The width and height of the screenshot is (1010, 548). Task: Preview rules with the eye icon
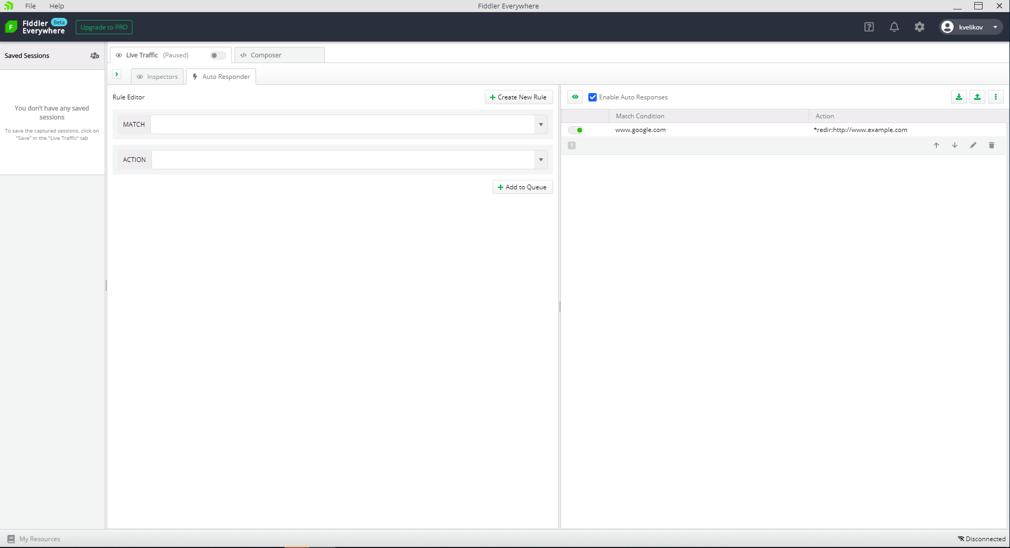[575, 97]
